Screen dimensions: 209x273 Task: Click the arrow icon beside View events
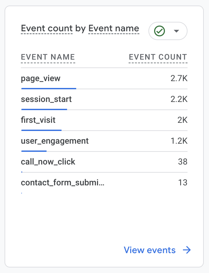(187, 250)
